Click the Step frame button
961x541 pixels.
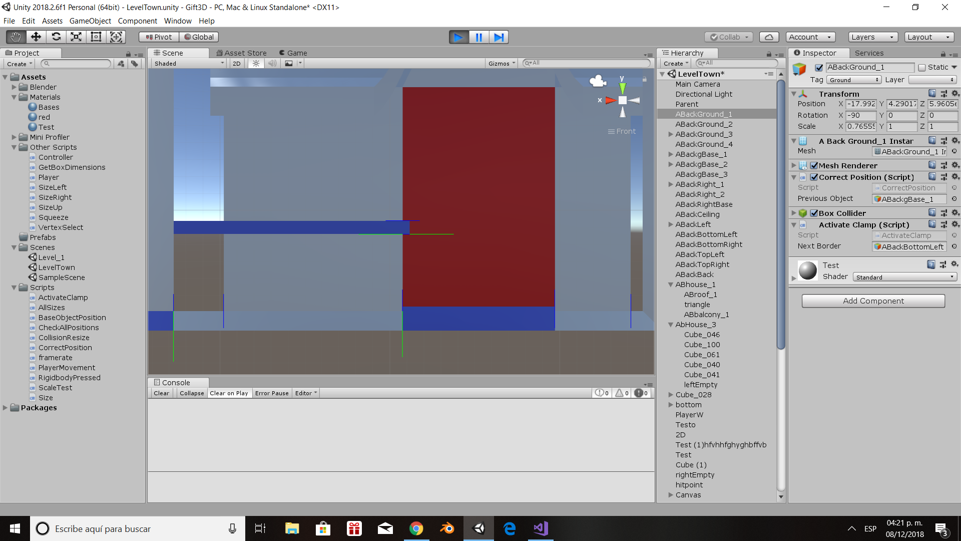point(499,37)
